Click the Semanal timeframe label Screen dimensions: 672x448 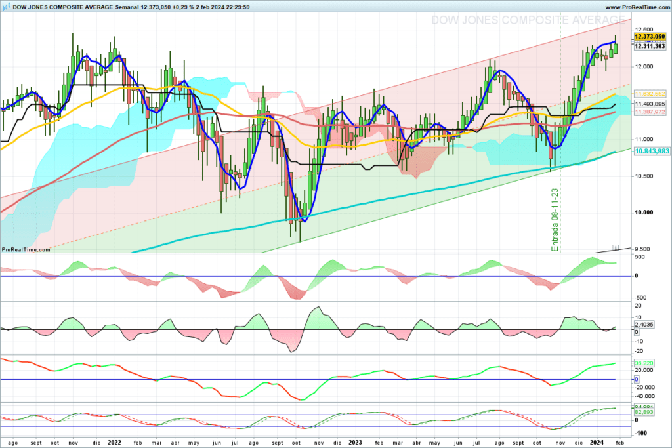click(x=128, y=7)
